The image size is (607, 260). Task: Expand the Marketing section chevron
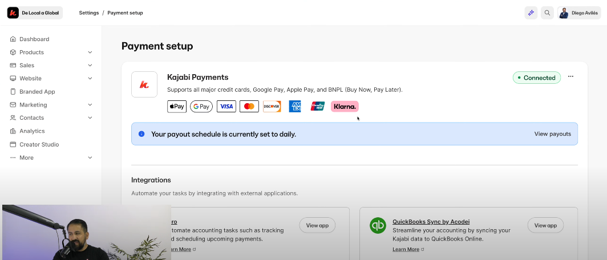tap(90, 105)
